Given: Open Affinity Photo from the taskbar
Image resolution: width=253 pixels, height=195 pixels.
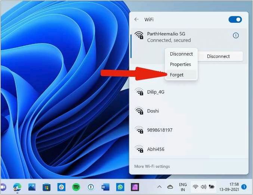Looking at the screenshot, I should coord(135,187).
